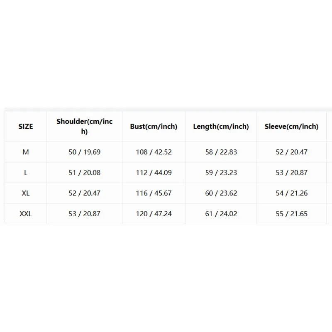Click the L size row label

[x=26, y=173]
